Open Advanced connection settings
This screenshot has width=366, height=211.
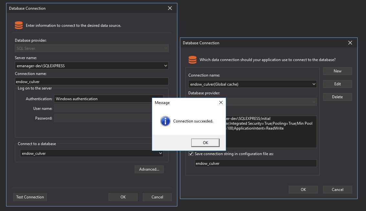coord(149,169)
